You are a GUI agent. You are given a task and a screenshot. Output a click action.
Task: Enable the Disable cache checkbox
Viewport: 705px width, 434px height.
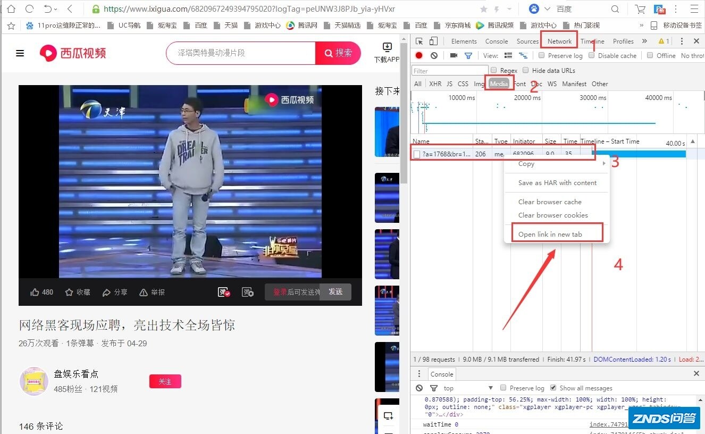(x=591, y=55)
